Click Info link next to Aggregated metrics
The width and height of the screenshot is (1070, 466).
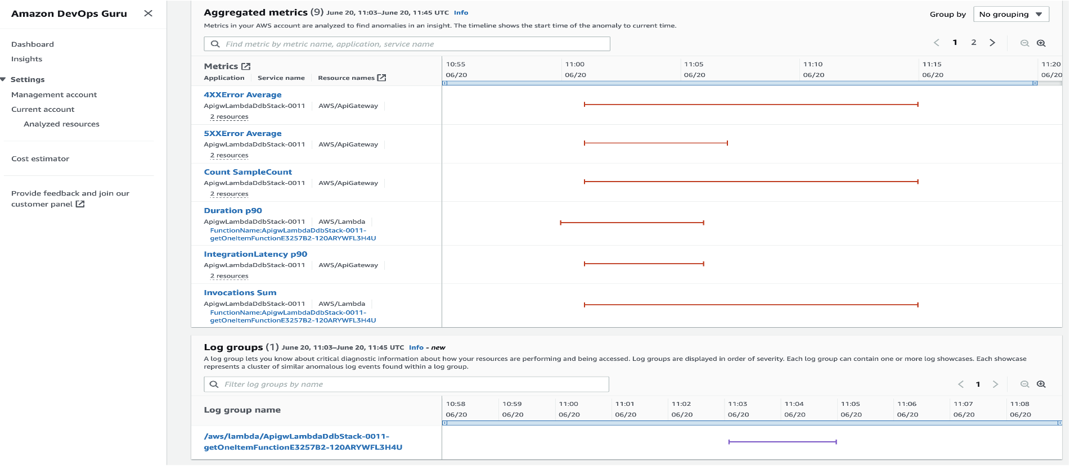tap(461, 12)
